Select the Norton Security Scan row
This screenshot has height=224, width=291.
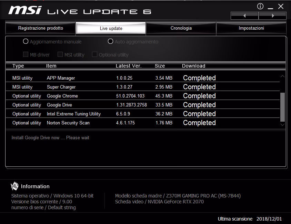(143, 123)
